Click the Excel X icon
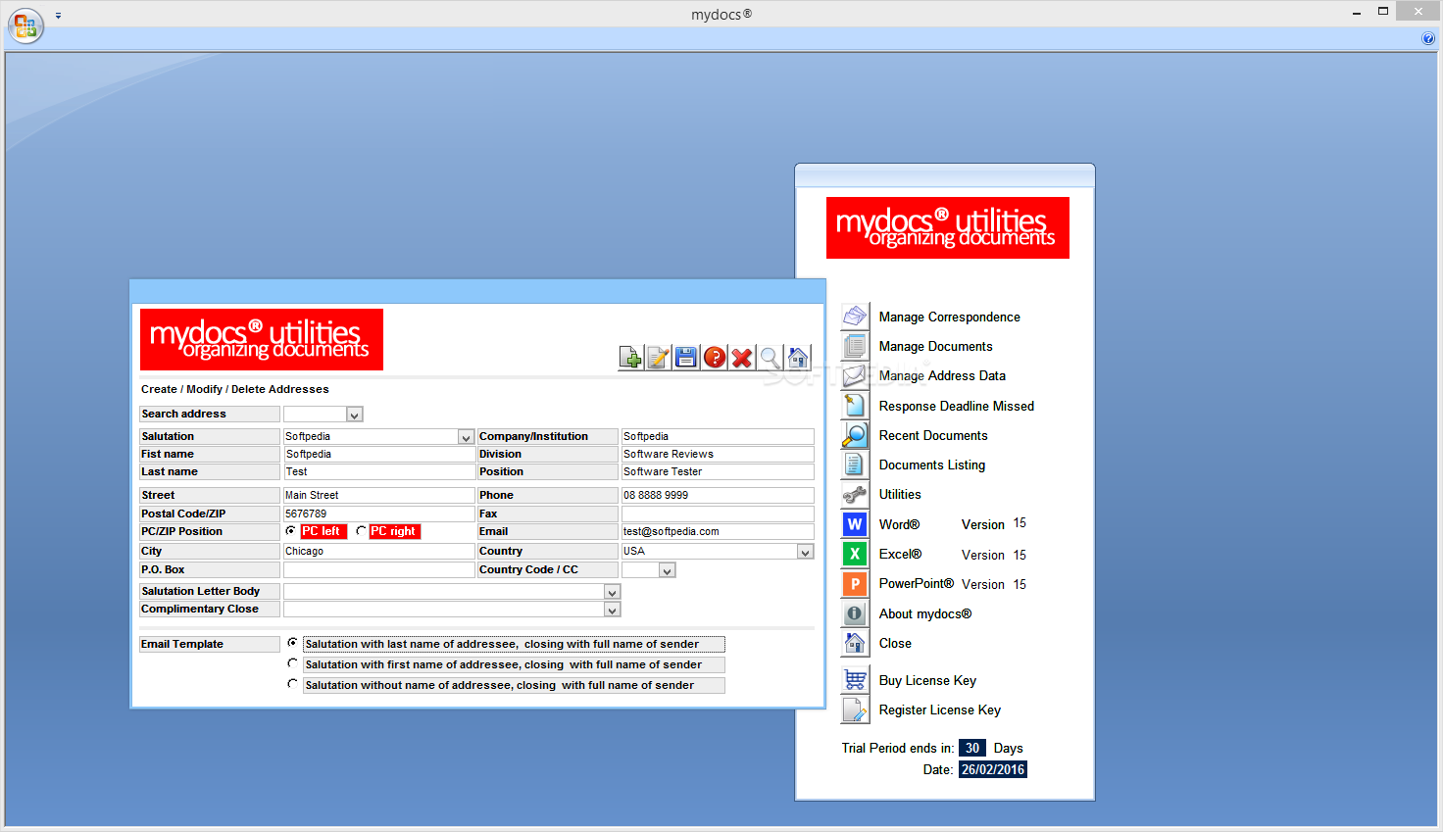1443x832 pixels. [855, 554]
